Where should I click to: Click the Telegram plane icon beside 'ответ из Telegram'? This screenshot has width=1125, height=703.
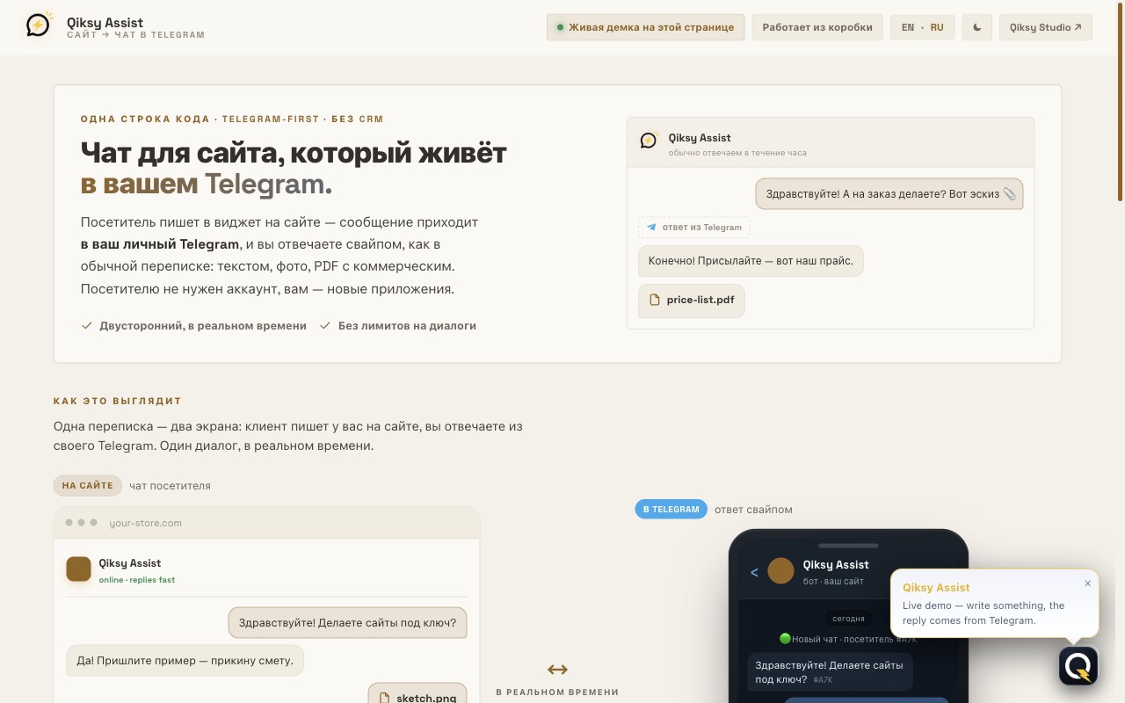651,228
